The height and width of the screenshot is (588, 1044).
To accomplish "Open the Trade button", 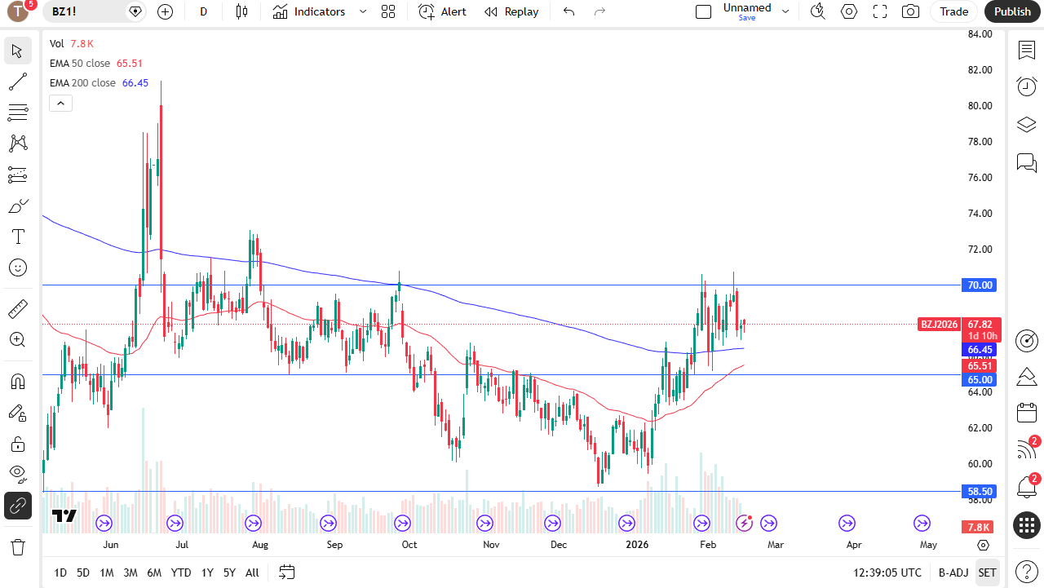I will [953, 11].
